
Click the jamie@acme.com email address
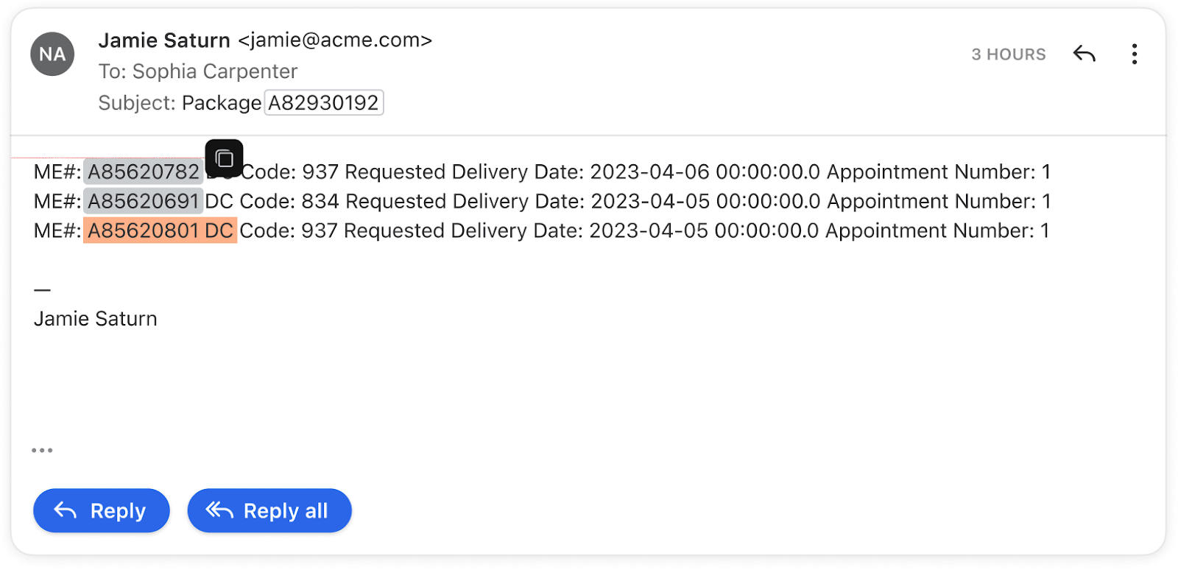[335, 41]
